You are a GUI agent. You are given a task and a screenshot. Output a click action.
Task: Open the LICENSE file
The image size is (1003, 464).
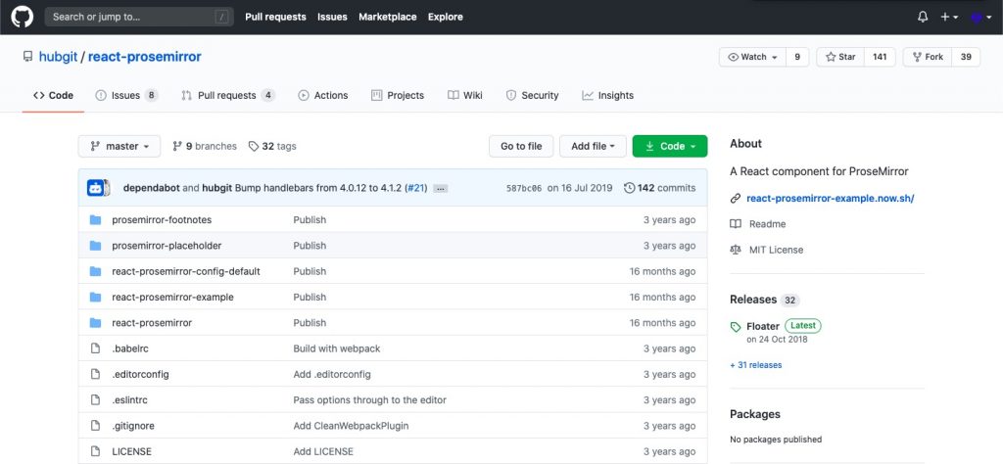tap(132, 451)
